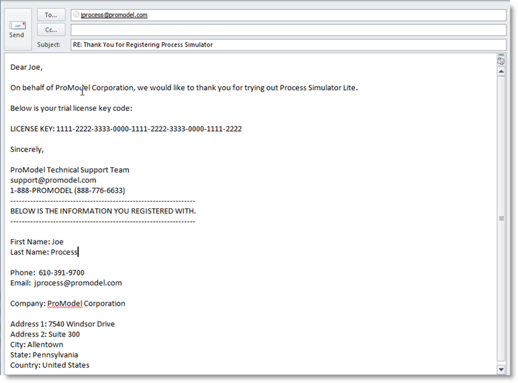Click the 'On behalf of ProModel Corporation' sentence
This screenshot has width=518, height=383.
(184, 87)
